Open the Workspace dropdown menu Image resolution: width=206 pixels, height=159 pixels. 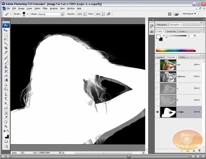click(189, 14)
